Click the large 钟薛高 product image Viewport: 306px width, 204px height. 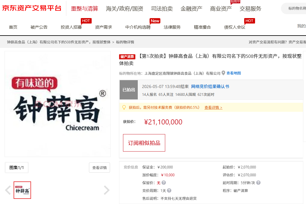point(58,104)
